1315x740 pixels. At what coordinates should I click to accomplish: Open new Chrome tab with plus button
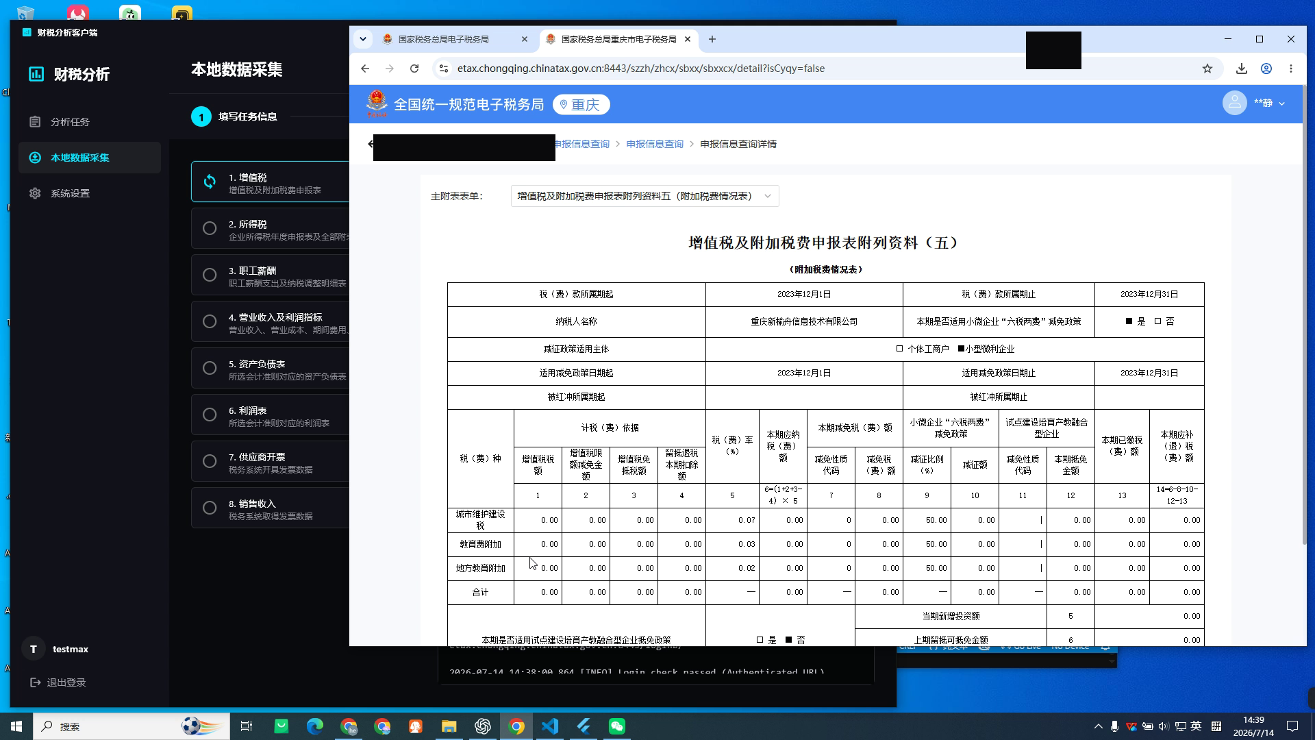tap(712, 39)
